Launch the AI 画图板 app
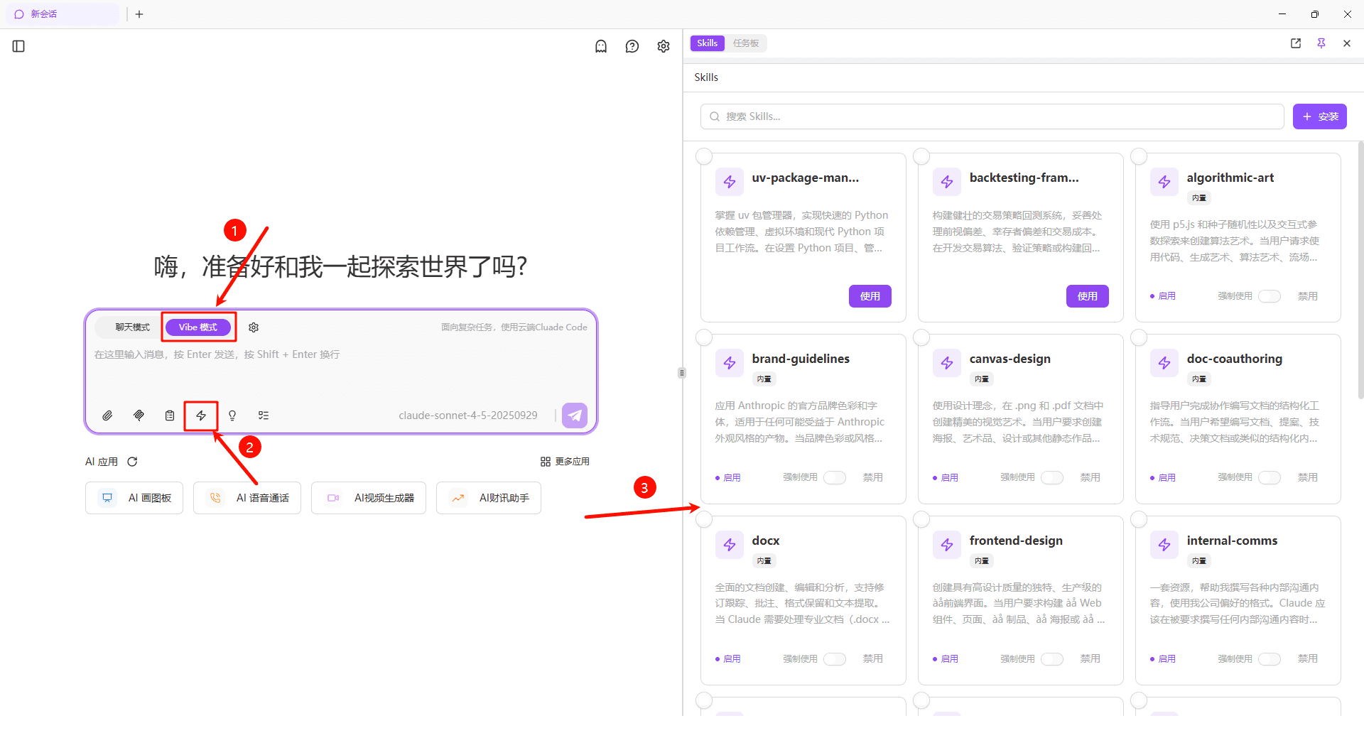Image resolution: width=1364 pixels, height=733 pixels. (x=134, y=498)
